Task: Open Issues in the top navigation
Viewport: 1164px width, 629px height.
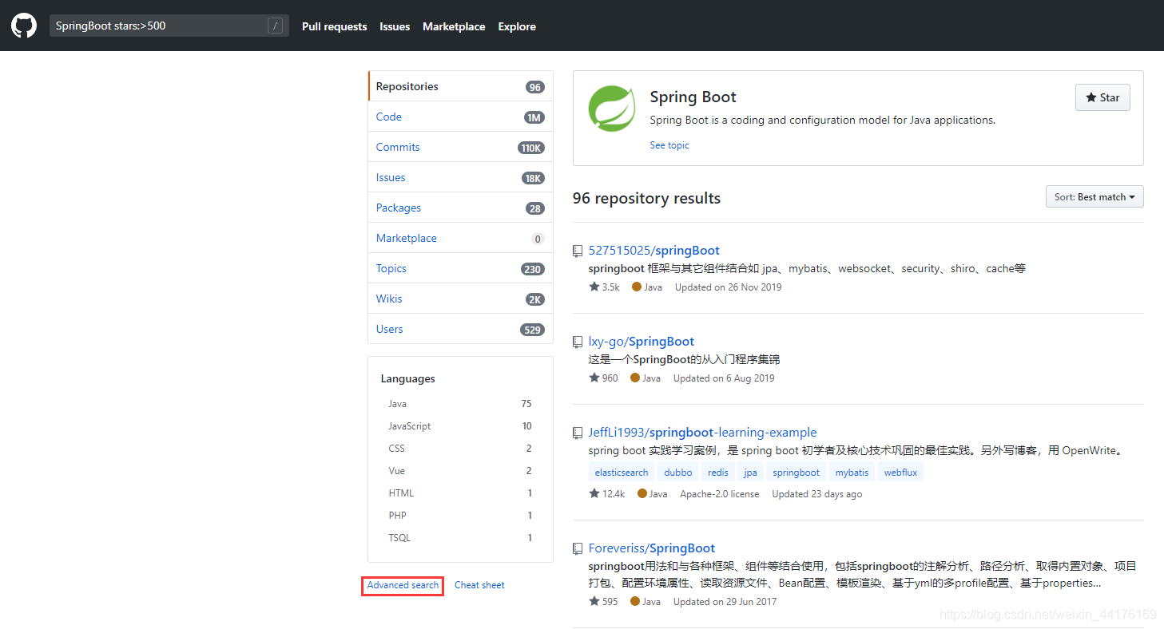Action: tap(395, 26)
